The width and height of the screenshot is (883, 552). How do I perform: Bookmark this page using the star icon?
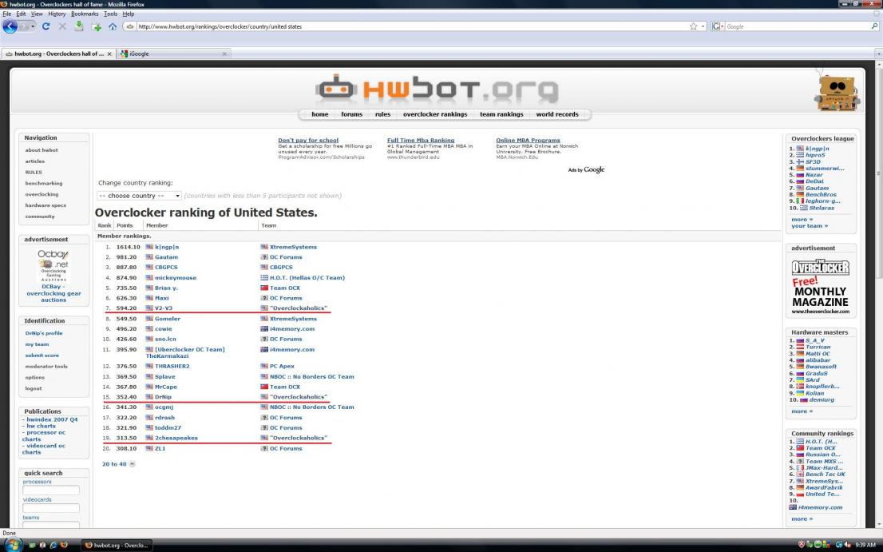coord(692,26)
